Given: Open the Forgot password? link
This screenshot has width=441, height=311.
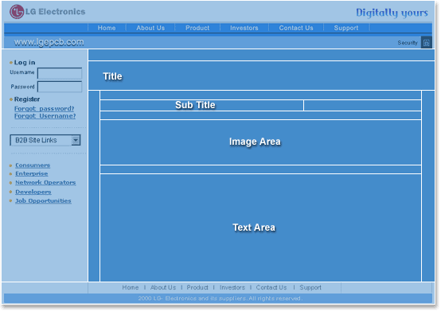Looking at the screenshot, I should pos(44,108).
